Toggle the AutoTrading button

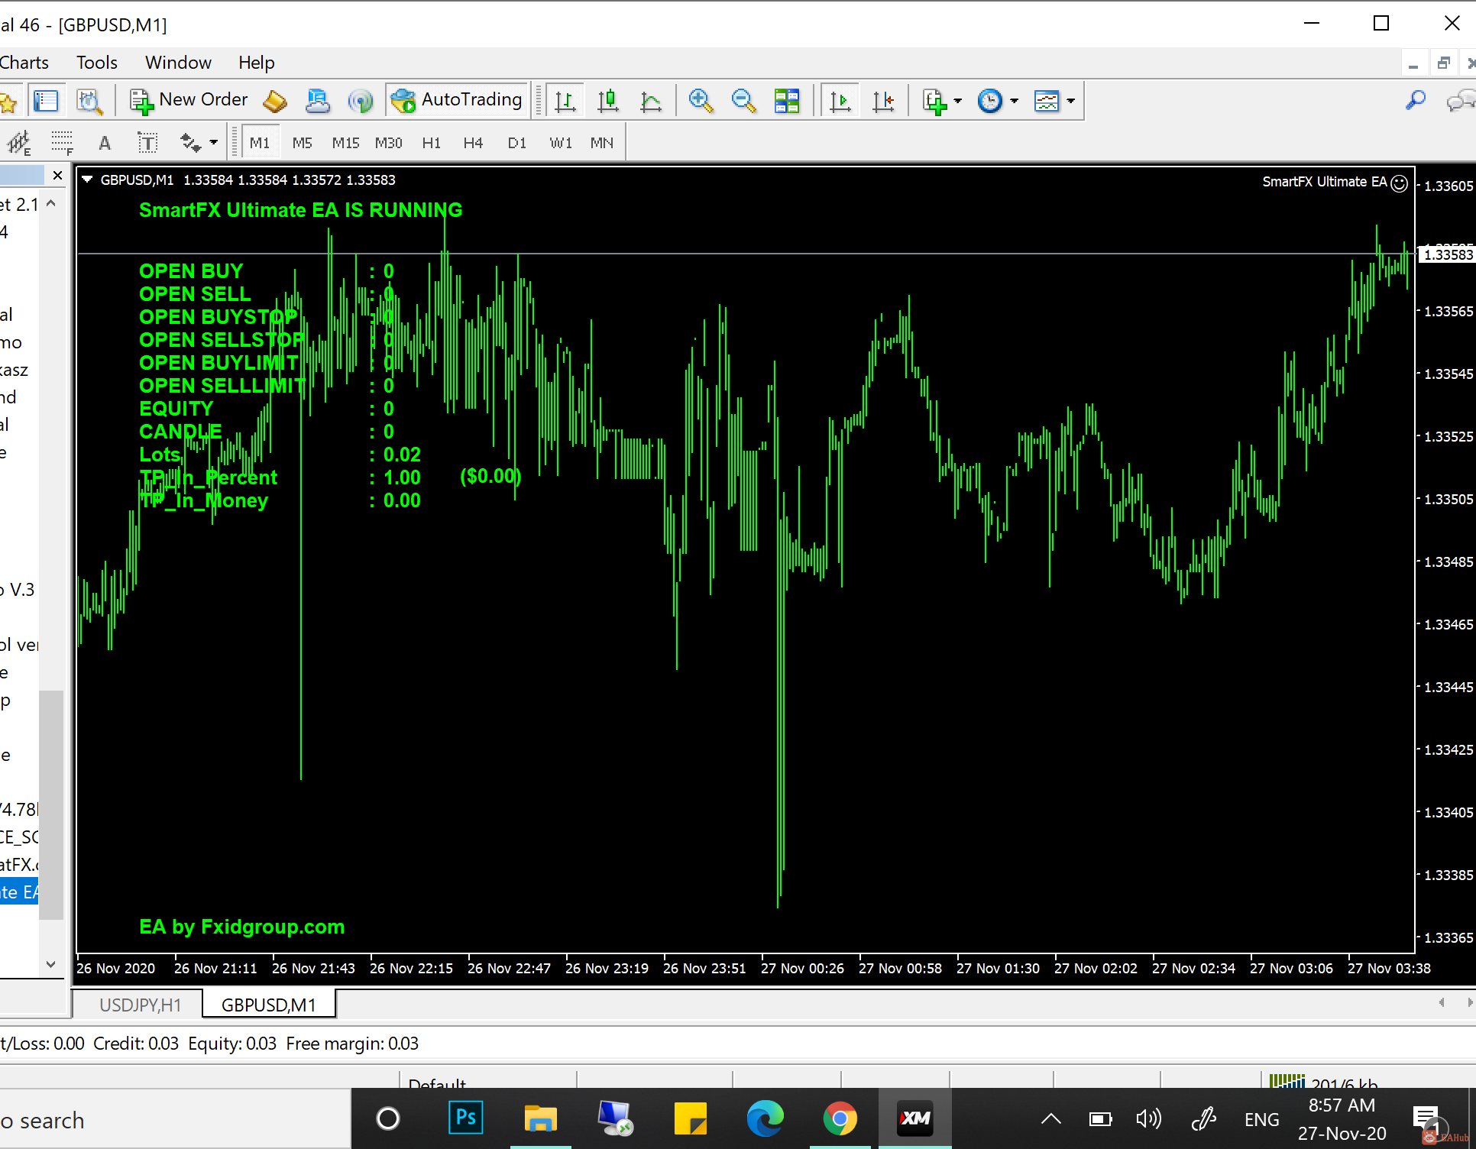[457, 100]
